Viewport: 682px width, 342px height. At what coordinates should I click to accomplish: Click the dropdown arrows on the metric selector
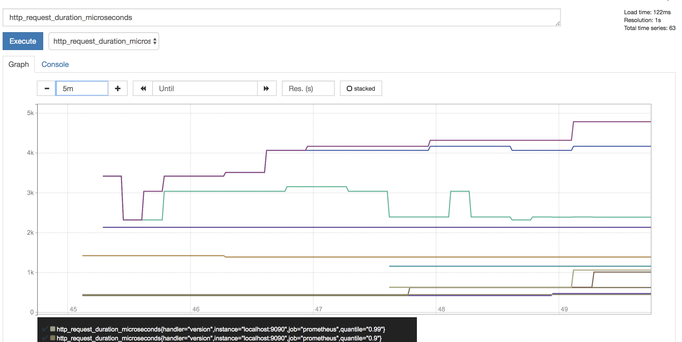155,41
